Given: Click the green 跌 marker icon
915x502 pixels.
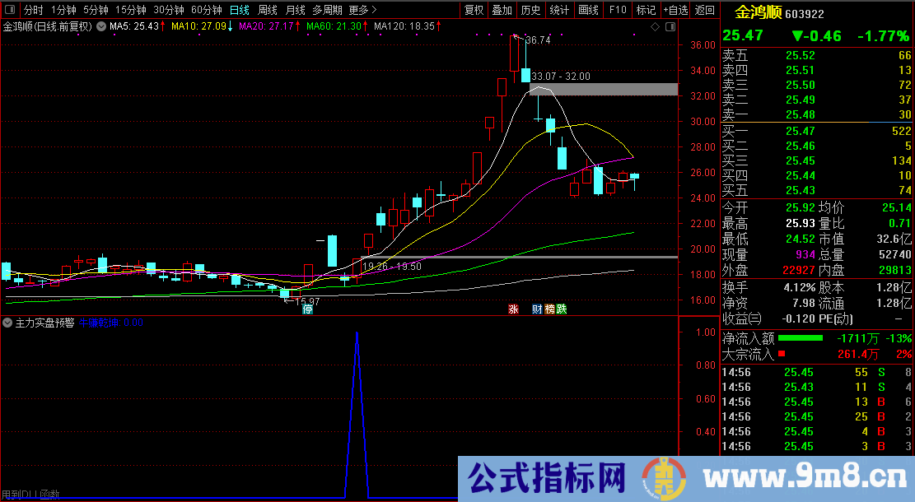Looking at the screenshot, I should coord(562,309).
